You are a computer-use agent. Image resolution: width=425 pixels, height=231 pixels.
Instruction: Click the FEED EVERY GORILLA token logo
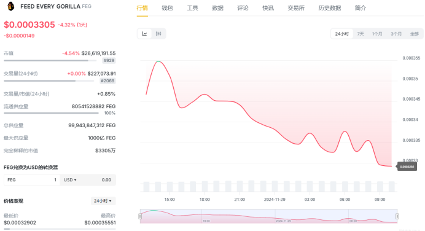pos(10,6)
